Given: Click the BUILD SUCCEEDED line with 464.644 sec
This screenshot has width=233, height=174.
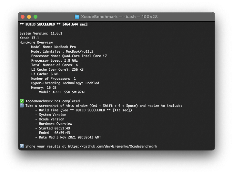Looking at the screenshot, I should click(54, 24).
